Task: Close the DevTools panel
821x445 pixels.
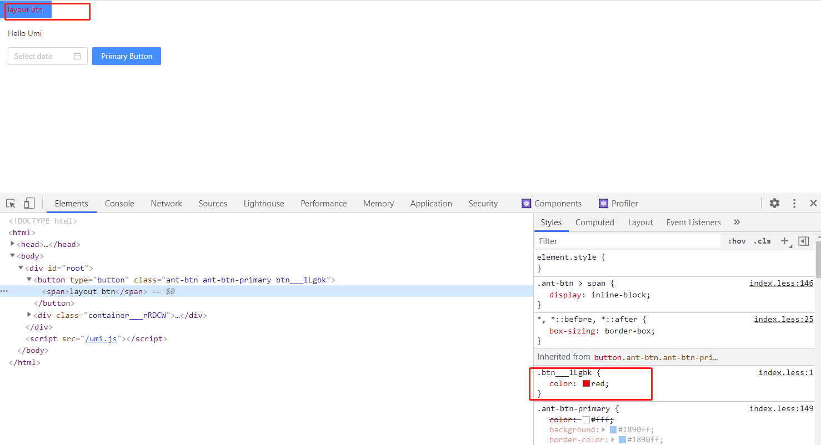Action: [x=813, y=203]
